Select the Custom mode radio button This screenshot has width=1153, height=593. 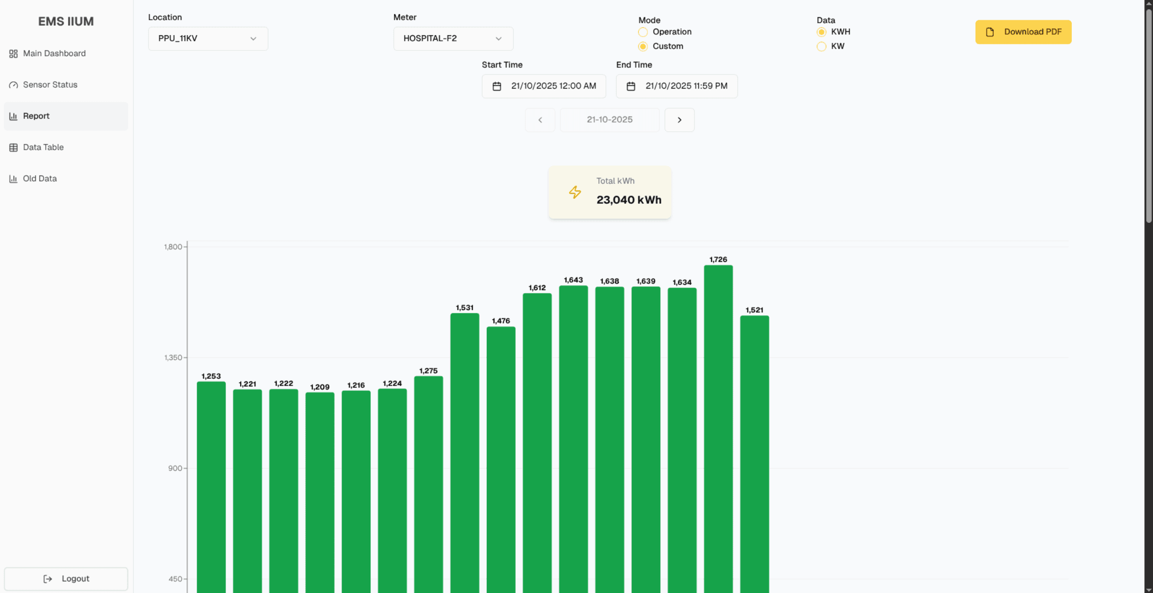[x=643, y=47]
